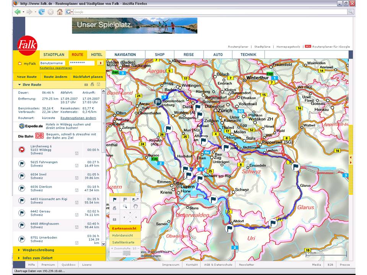Click the browser home icon

[x=60, y=12]
